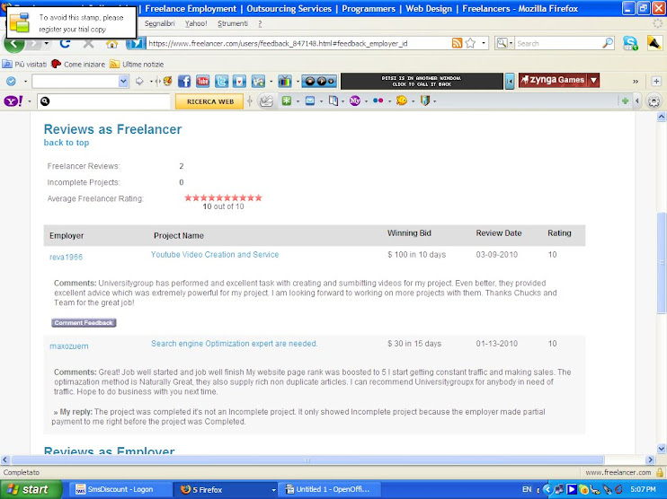Click the Review Date column header

(499, 233)
